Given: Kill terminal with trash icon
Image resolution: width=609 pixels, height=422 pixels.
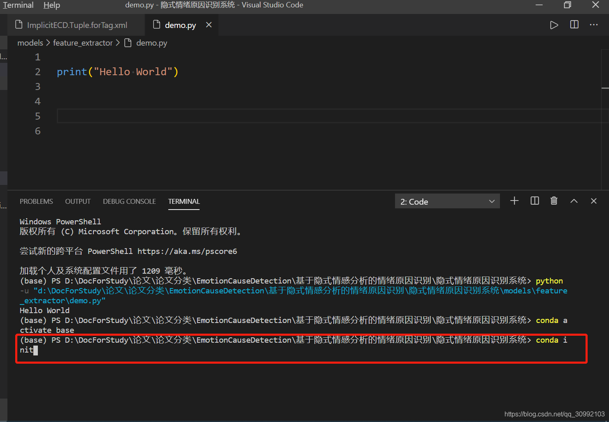Looking at the screenshot, I should point(554,201).
